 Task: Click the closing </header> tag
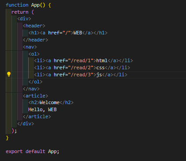tap(35, 40)
